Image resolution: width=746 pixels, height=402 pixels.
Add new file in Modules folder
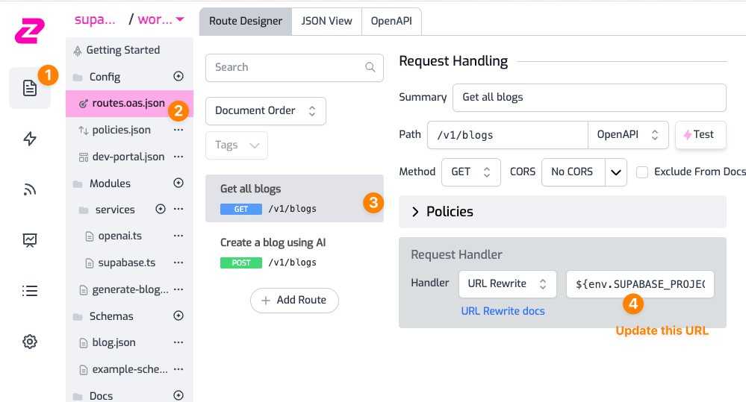(x=178, y=183)
